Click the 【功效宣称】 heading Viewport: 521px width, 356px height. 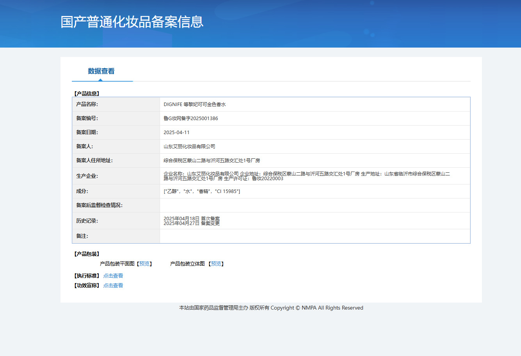point(87,285)
